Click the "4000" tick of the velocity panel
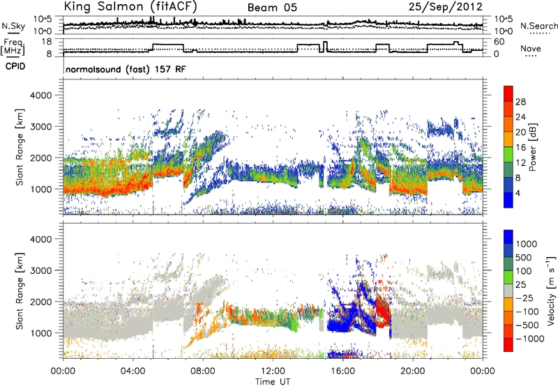This screenshot has width=558, height=386. (x=40, y=239)
